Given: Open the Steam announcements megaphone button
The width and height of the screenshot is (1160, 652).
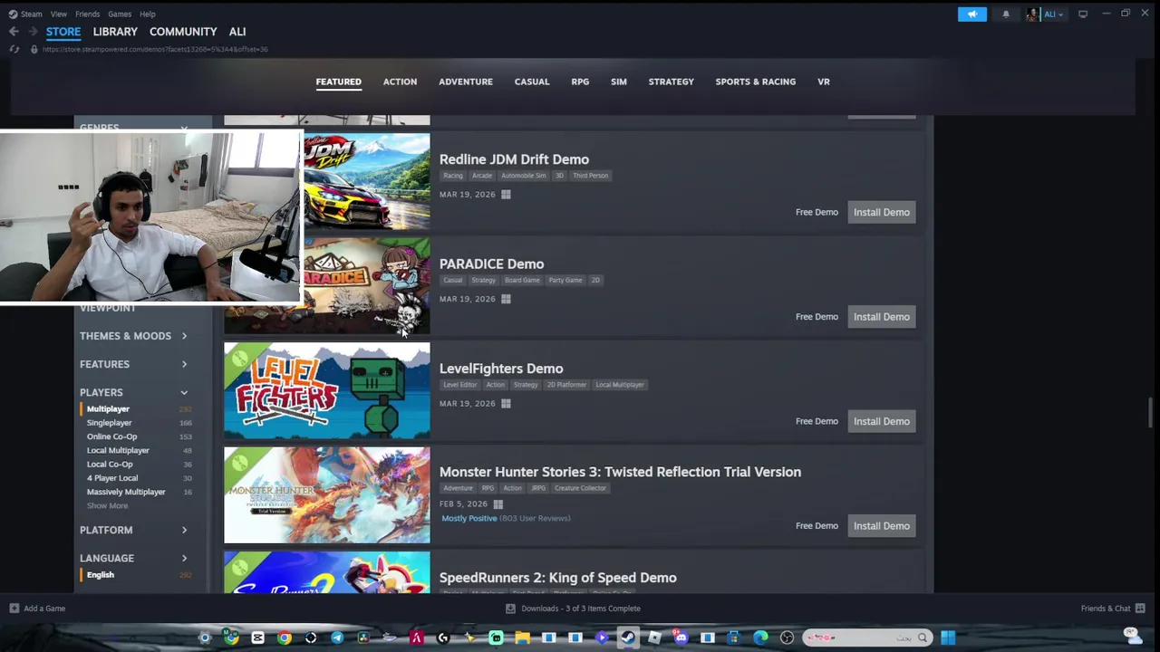Looking at the screenshot, I should (x=971, y=14).
